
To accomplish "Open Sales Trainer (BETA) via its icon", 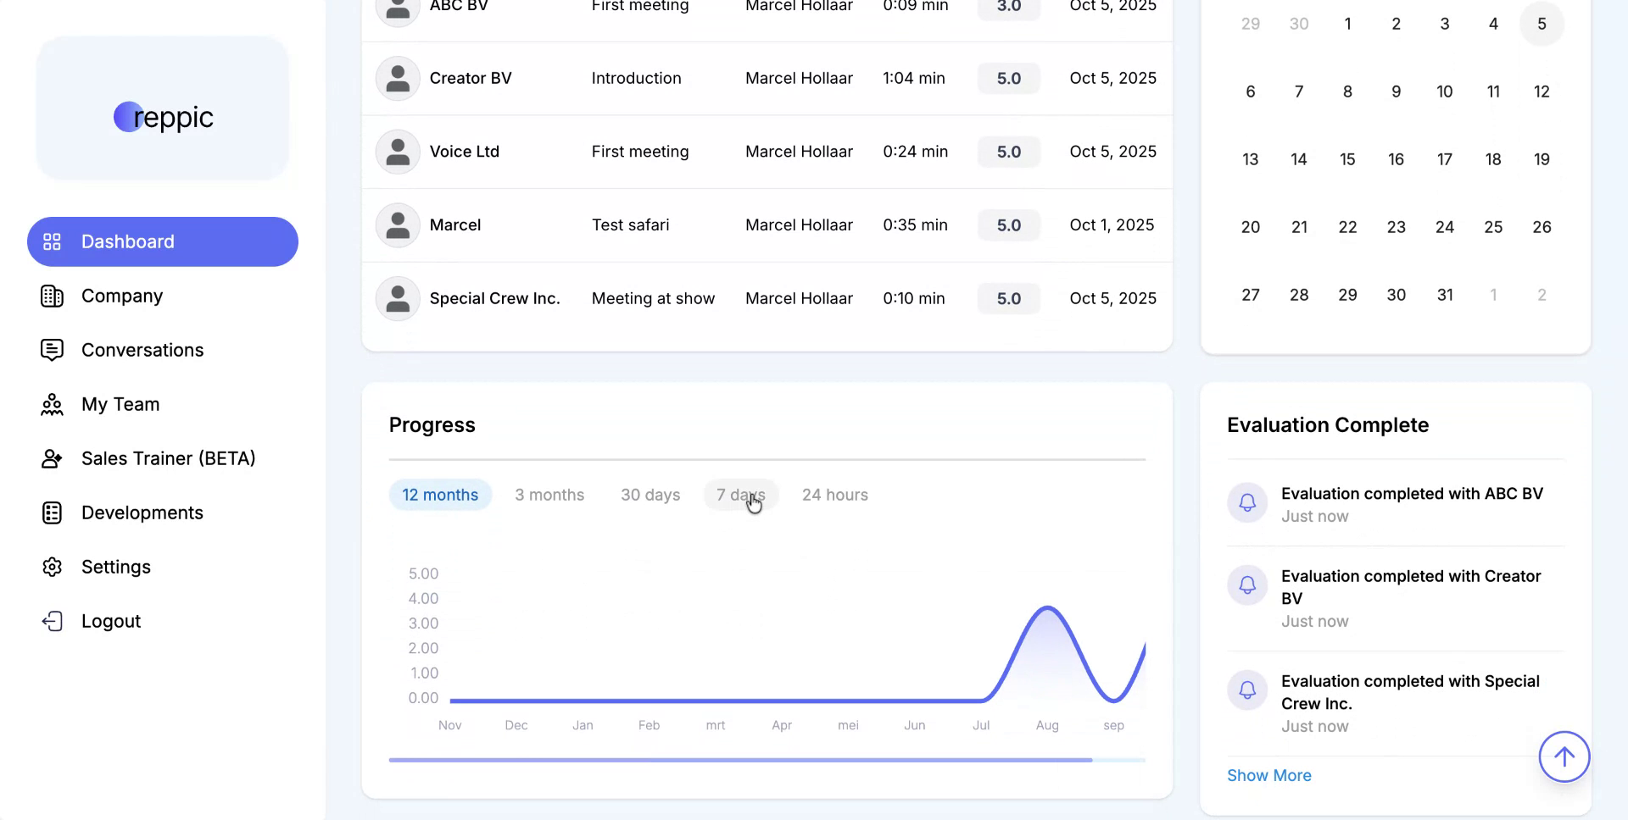I will (52, 458).
